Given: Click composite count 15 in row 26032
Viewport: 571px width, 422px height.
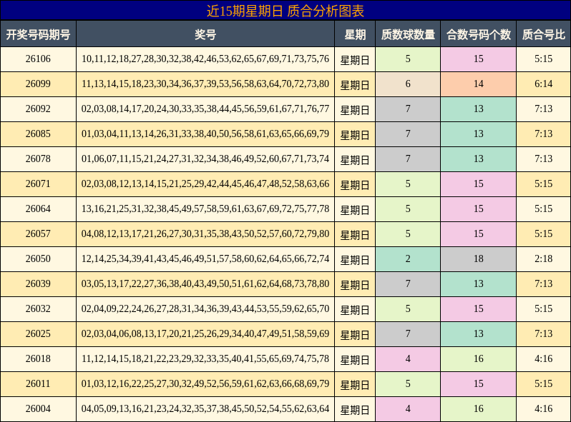Looking at the screenshot, I should 479,309.
